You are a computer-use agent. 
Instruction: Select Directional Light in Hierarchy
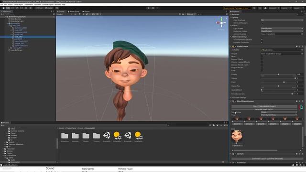click(17, 21)
